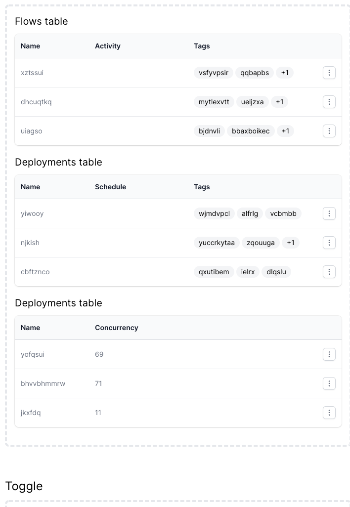This screenshot has width=350, height=507.
Task: Select the dlqslu tag on cbftznco row
Action: pos(276,271)
